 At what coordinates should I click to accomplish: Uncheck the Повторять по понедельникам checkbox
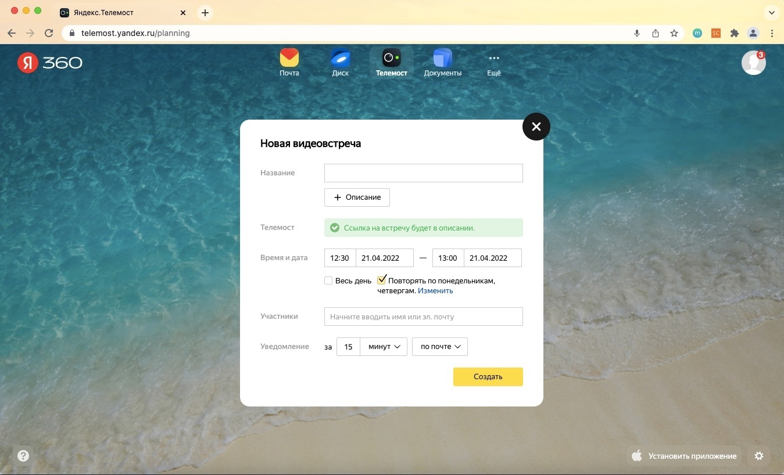[382, 280]
